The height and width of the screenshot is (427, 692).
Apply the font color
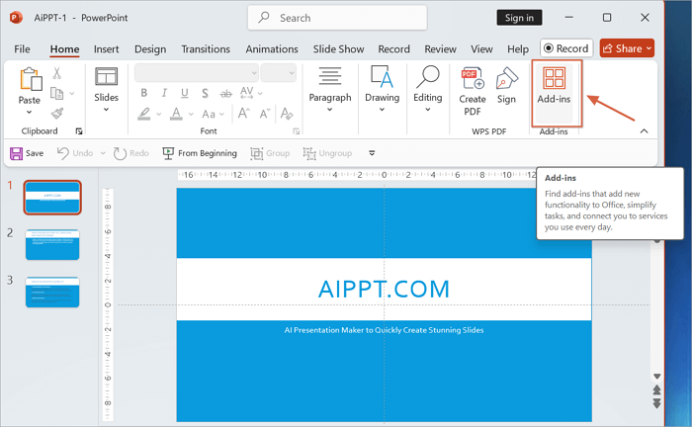tap(177, 114)
